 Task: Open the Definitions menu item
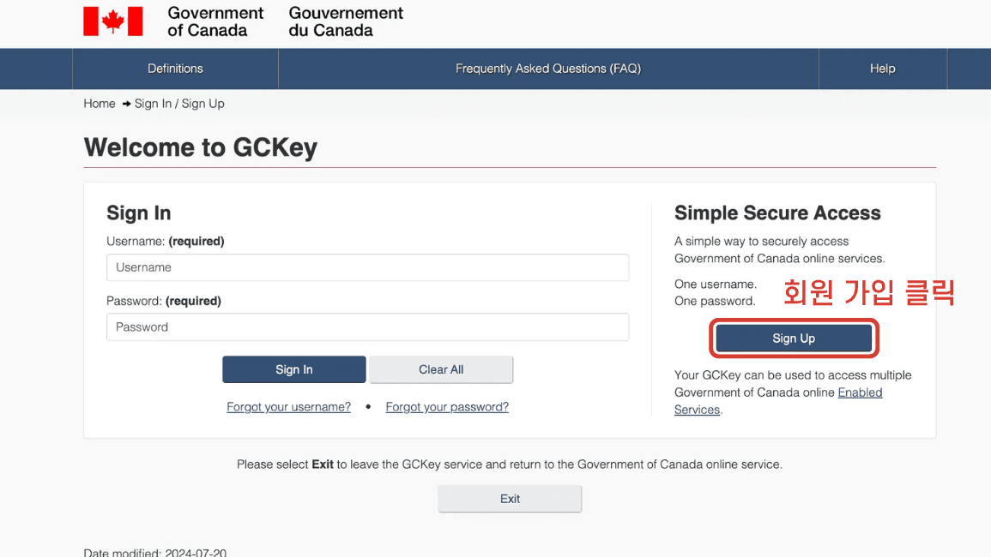175,69
